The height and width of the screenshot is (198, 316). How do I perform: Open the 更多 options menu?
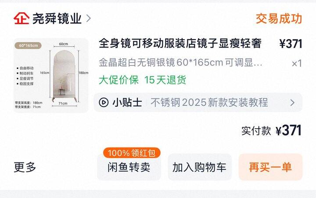pos(25,167)
